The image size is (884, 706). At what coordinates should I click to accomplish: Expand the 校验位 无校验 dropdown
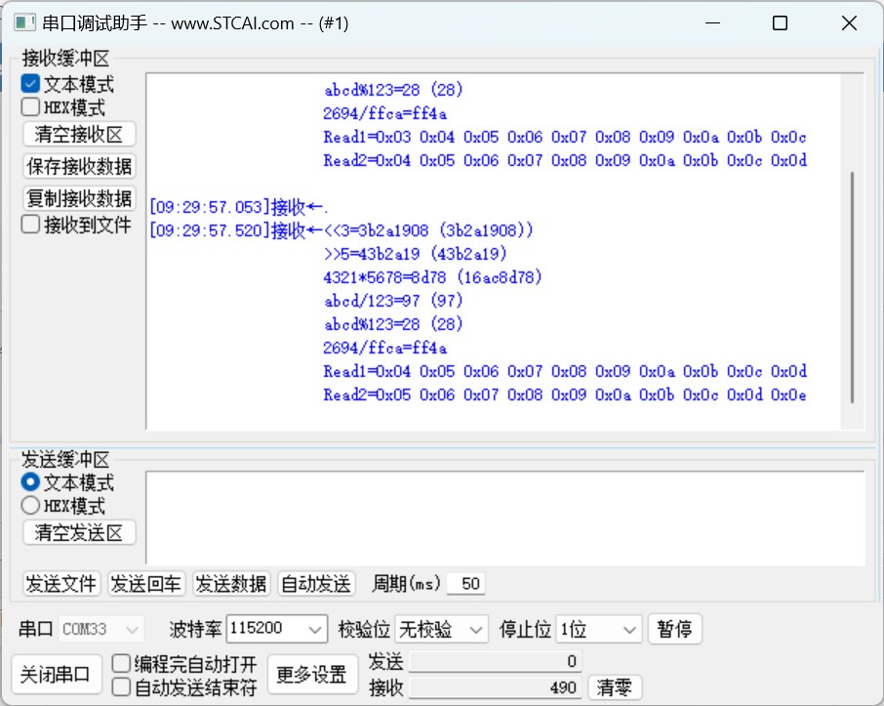coord(441,629)
